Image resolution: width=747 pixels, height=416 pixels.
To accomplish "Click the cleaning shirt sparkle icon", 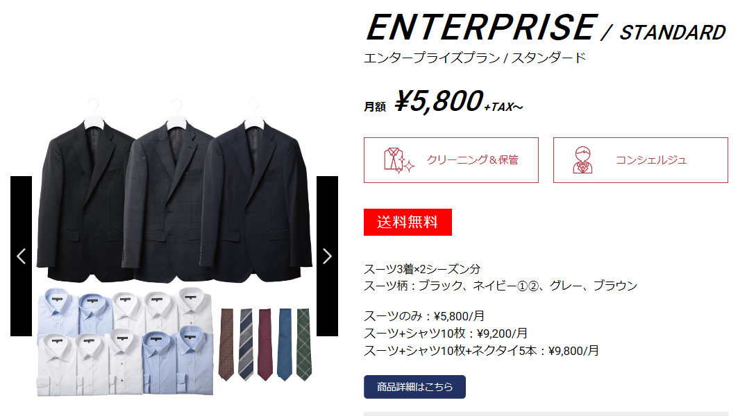I will coord(398,160).
